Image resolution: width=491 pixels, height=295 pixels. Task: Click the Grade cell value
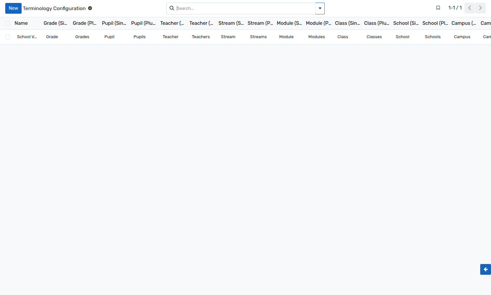pyautogui.click(x=52, y=37)
